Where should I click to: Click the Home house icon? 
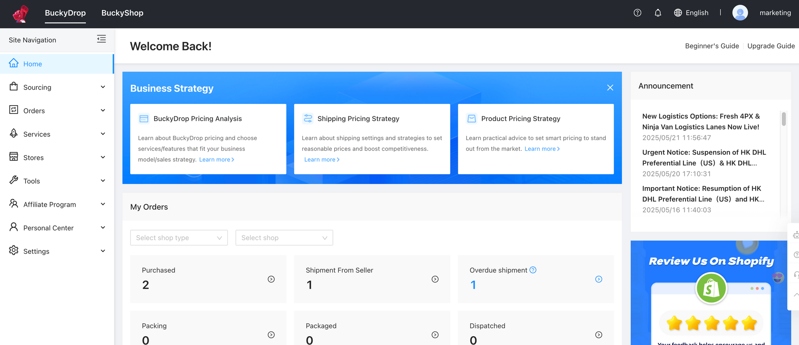[x=14, y=63]
